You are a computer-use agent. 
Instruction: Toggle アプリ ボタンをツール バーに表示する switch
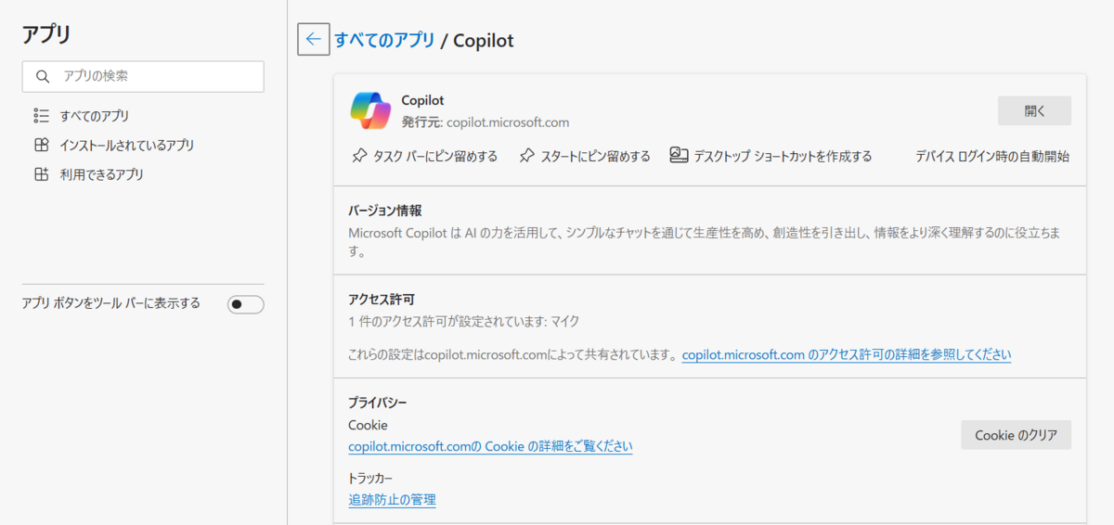pyautogui.click(x=246, y=304)
